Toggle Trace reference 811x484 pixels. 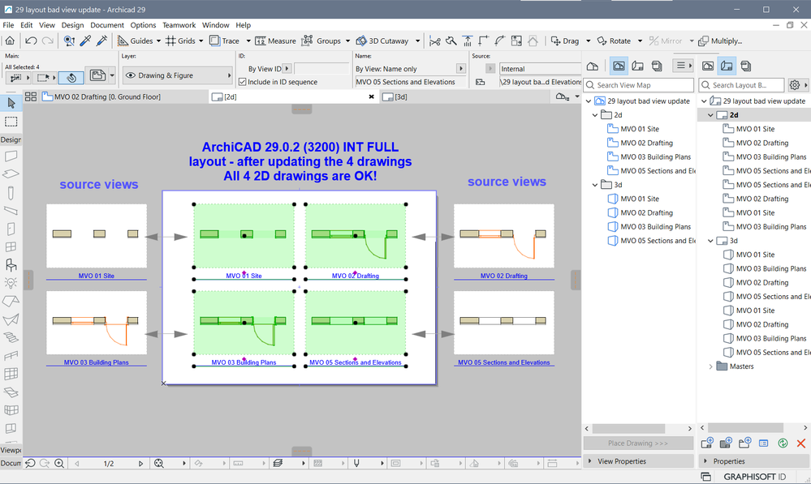225,41
